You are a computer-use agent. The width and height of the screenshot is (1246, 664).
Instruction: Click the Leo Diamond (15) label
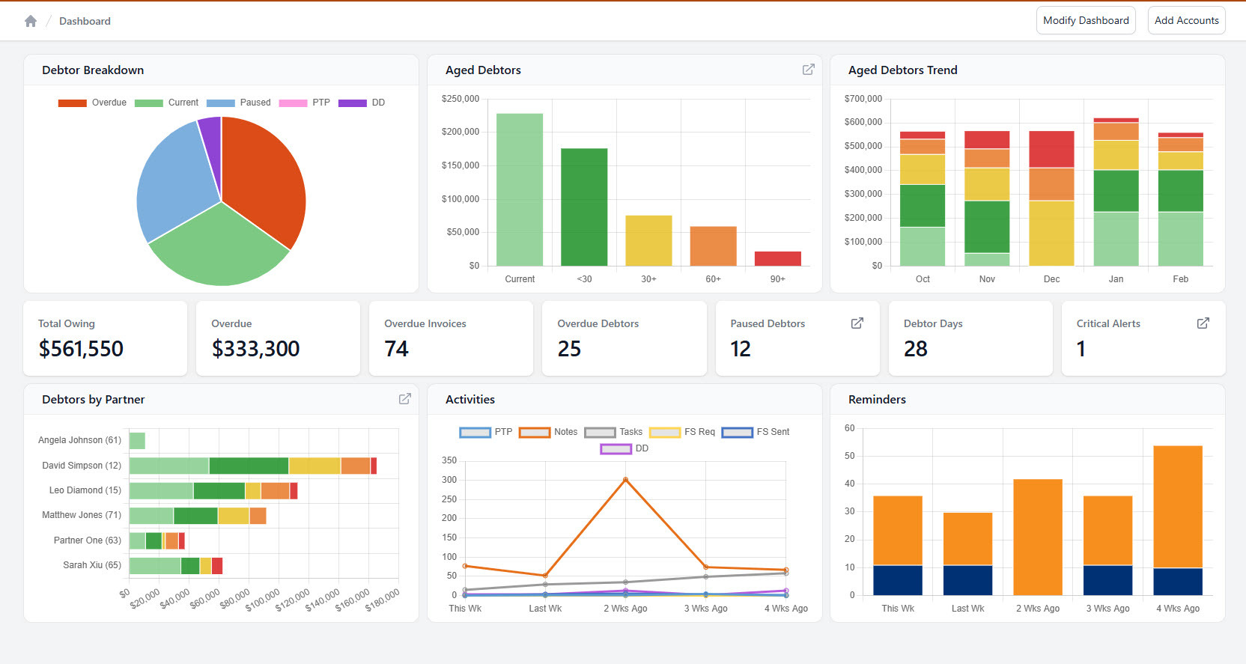[x=85, y=490]
